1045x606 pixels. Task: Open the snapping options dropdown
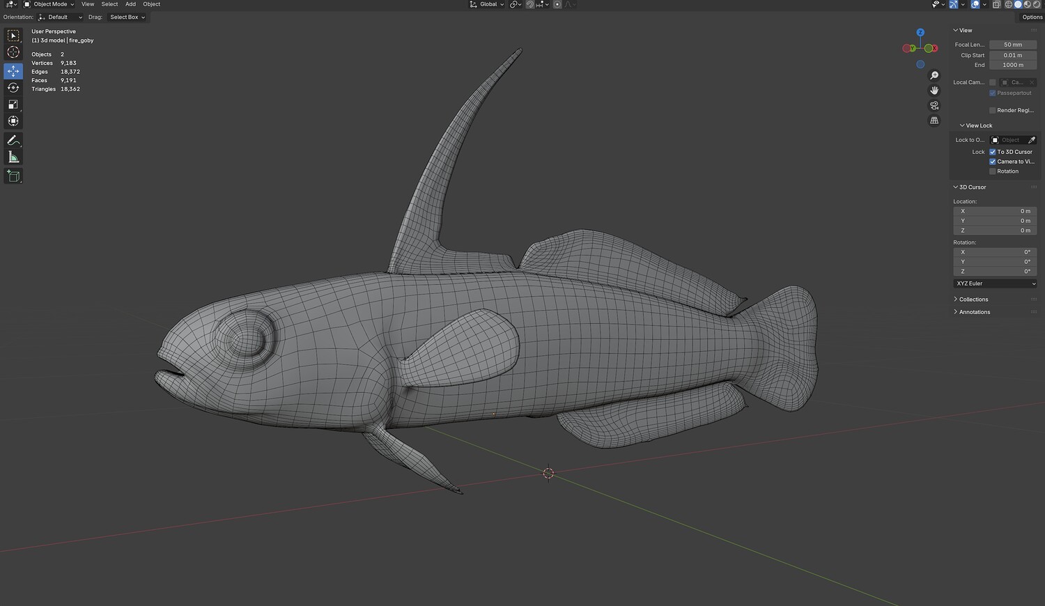(x=543, y=4)
